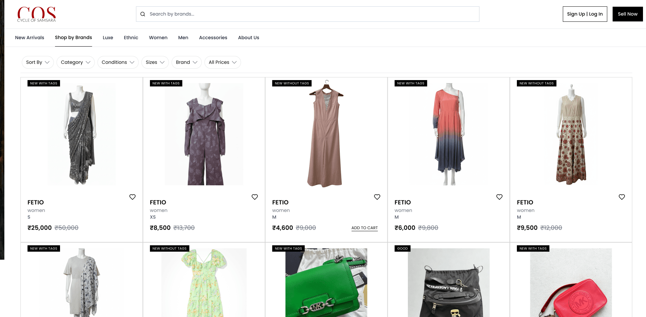Screen dimensions: 646x317
Task: Favorite the ₹9,500 FETIO dress with the heart
Action: pos(622,197)
